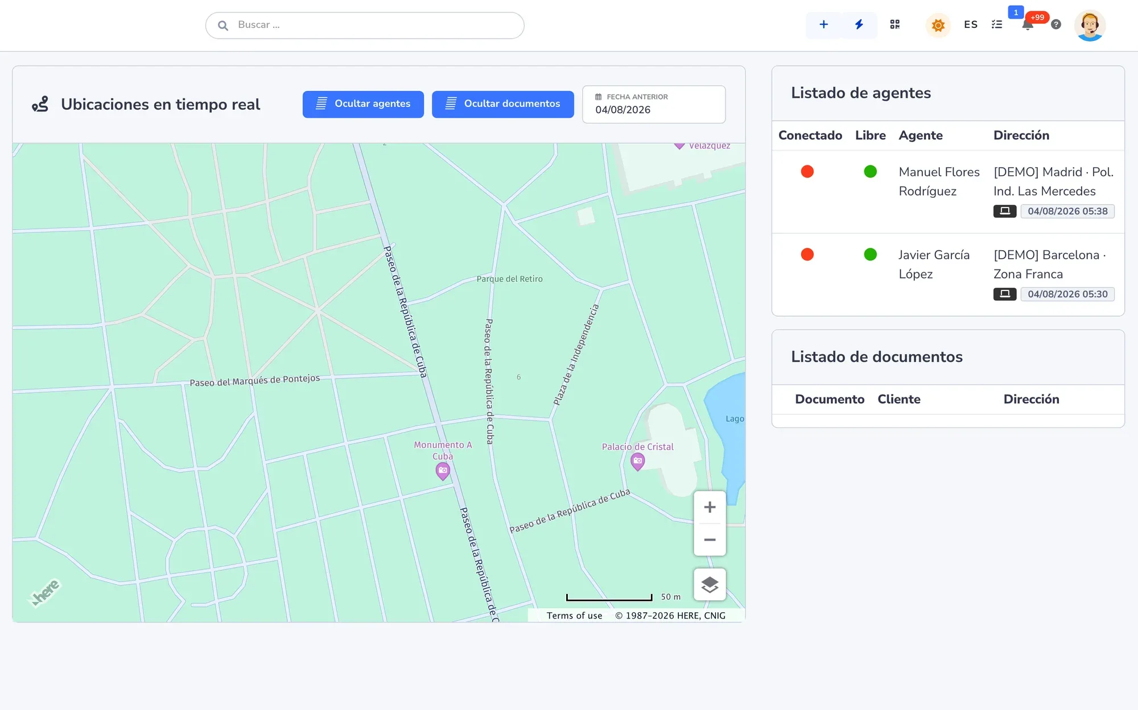Click timestamp badge 04/08/2026 05:30

point(1067,294)
